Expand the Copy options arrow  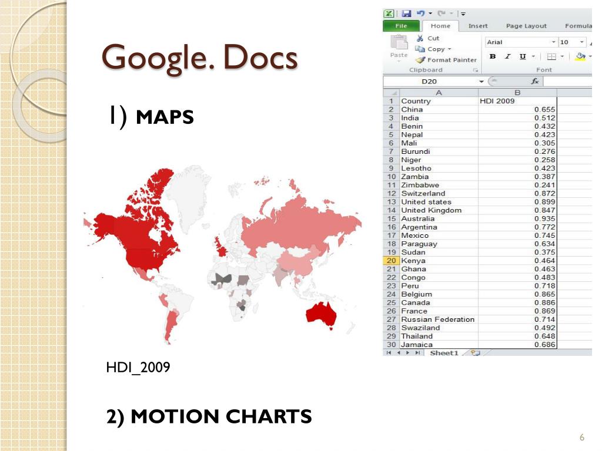tap(449, 49)
